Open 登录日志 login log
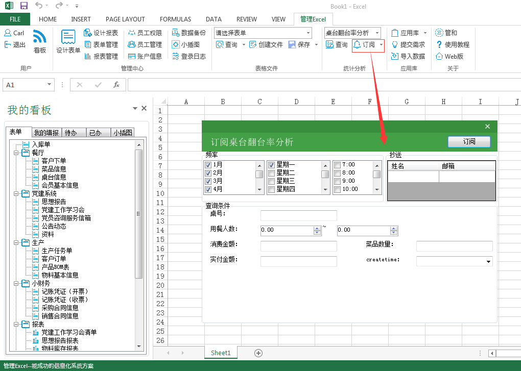The height and width of the screenshot is (371, 521). tap(188, 57)
